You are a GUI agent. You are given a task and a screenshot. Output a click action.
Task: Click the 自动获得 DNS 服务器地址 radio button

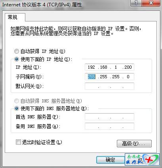pos(17,101)
